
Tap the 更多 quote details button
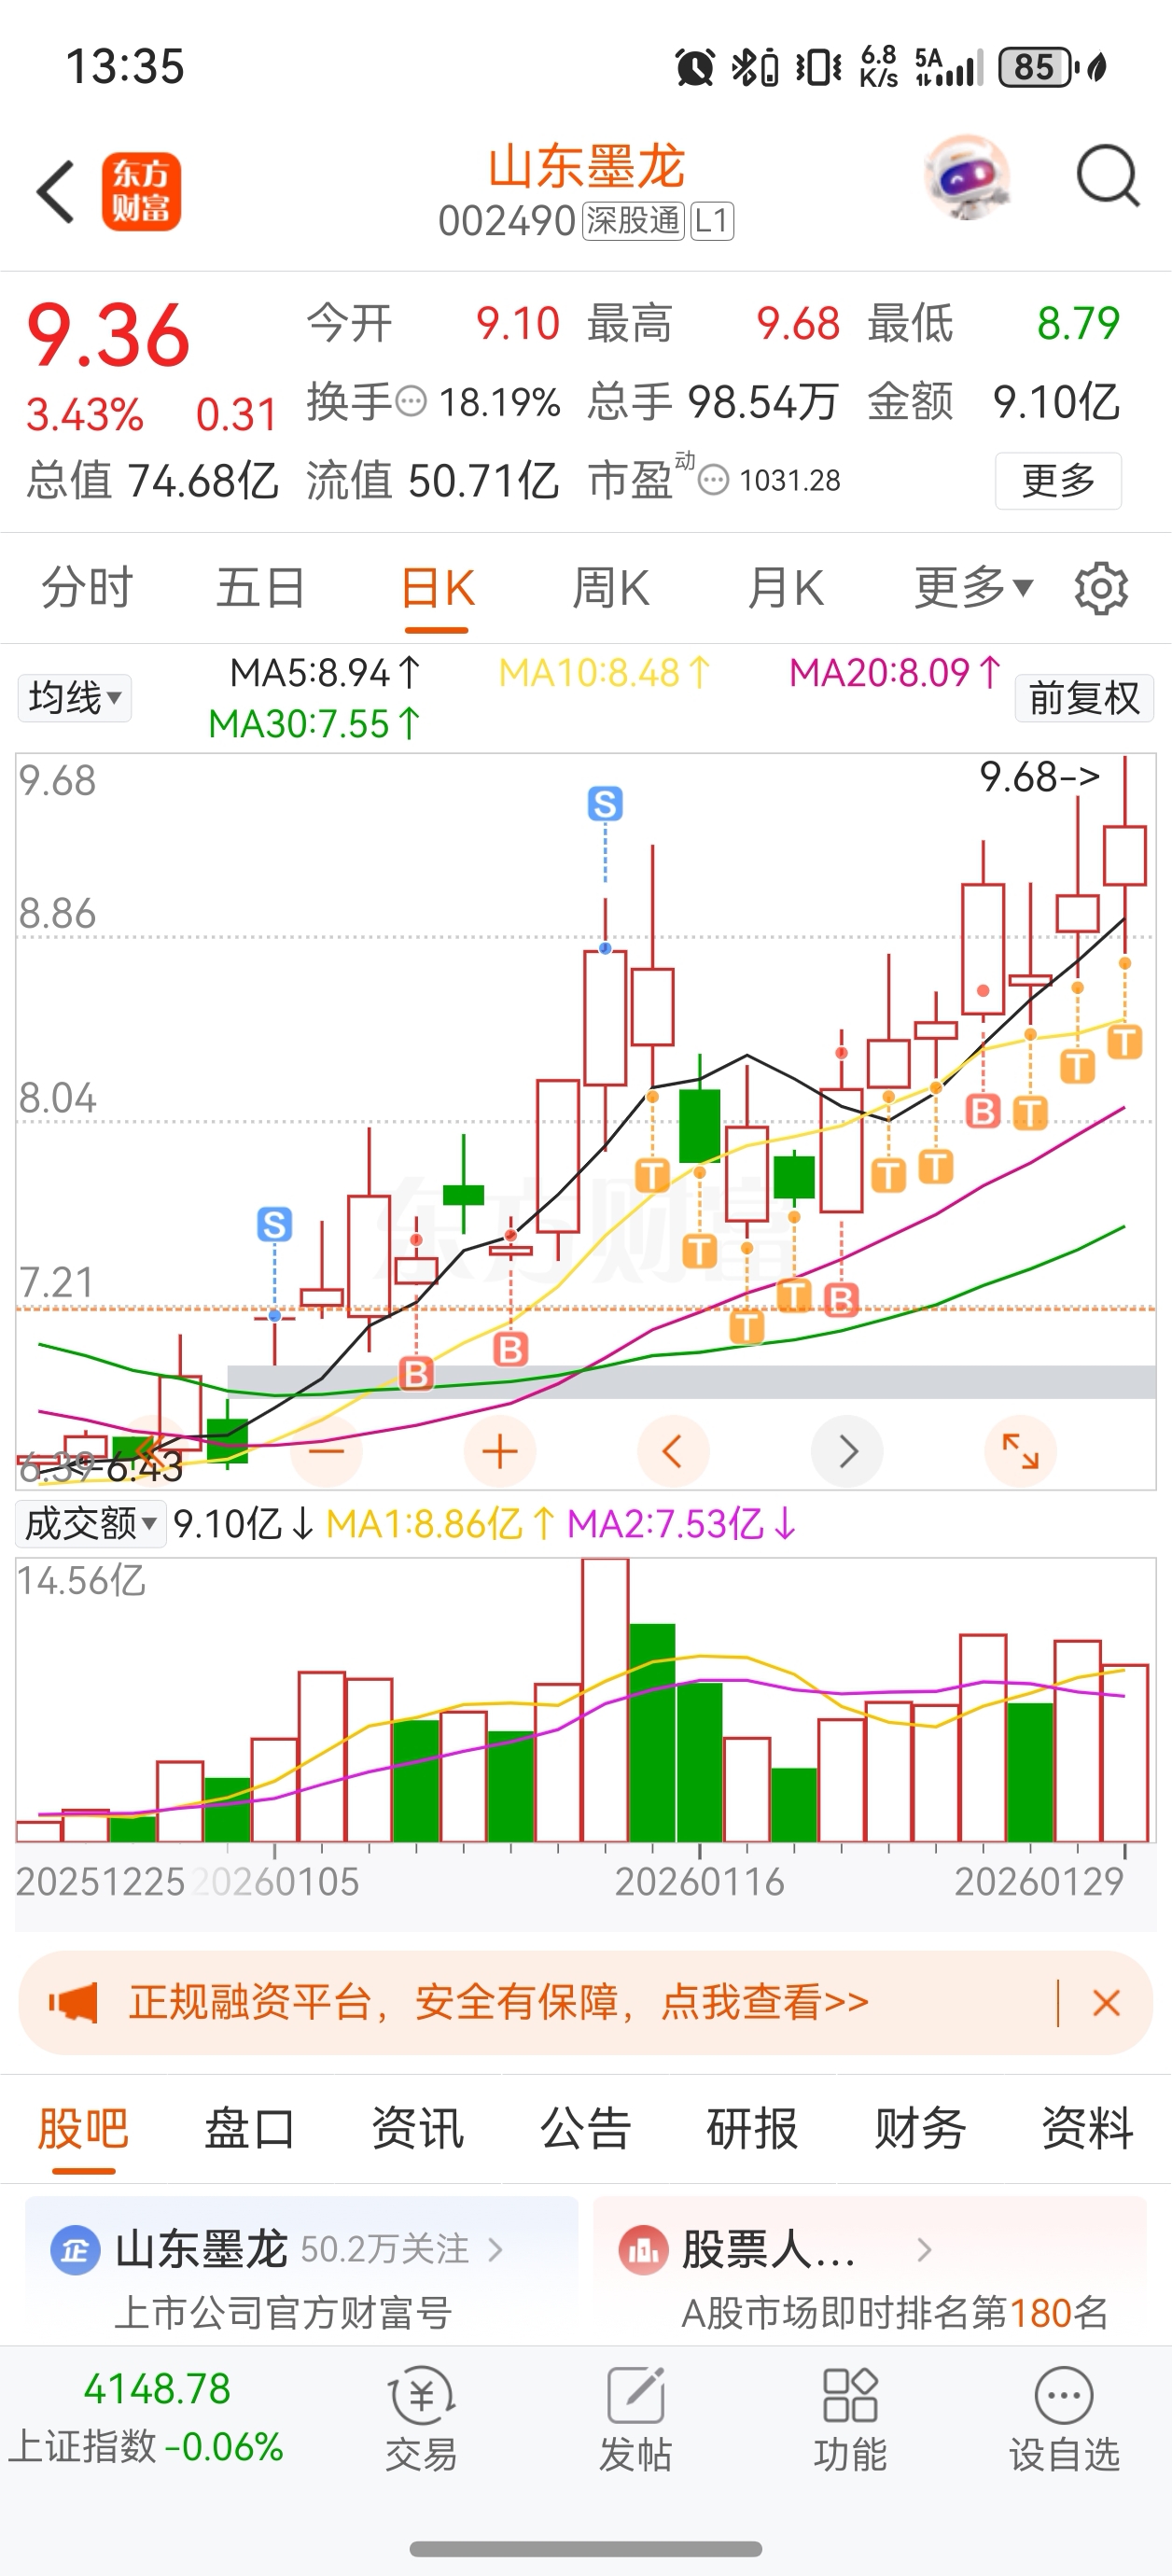1058,481
